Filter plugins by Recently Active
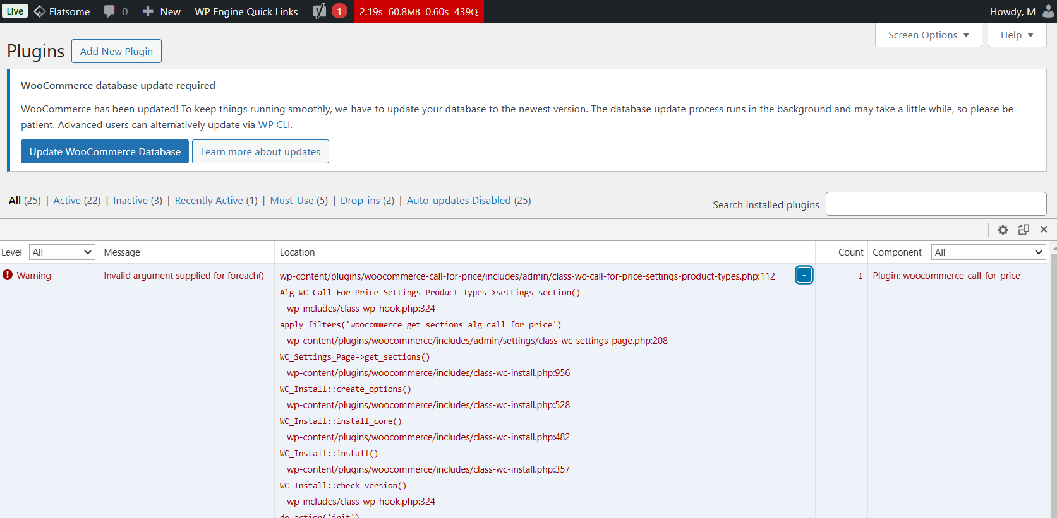 click(x=209, y=200)
